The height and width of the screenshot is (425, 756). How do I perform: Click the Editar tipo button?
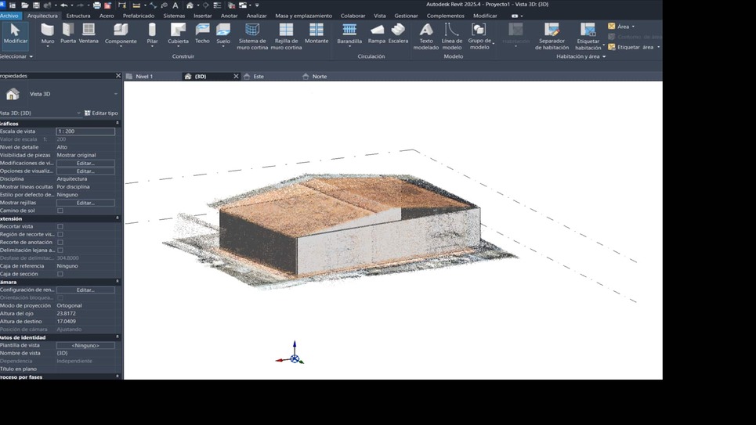101,113
